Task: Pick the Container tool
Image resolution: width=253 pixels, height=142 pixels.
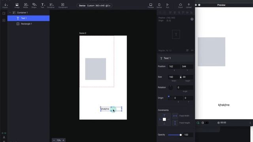Action: click(x=51, y=6)
